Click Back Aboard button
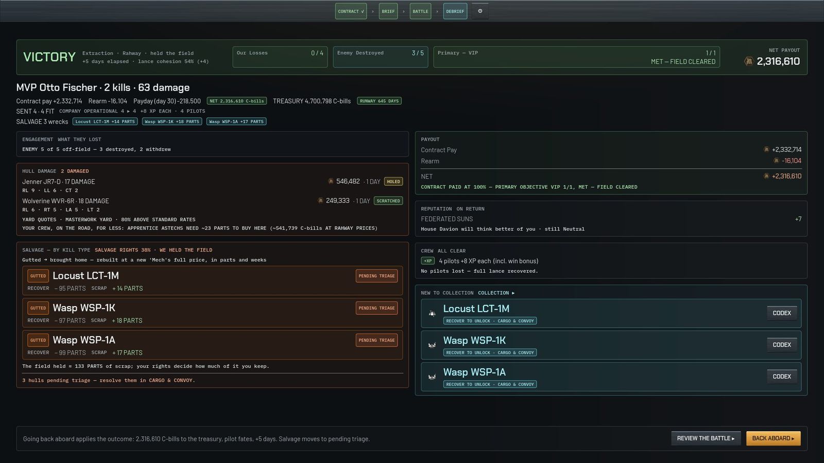824x463 pixels. [x=773, y=438]
